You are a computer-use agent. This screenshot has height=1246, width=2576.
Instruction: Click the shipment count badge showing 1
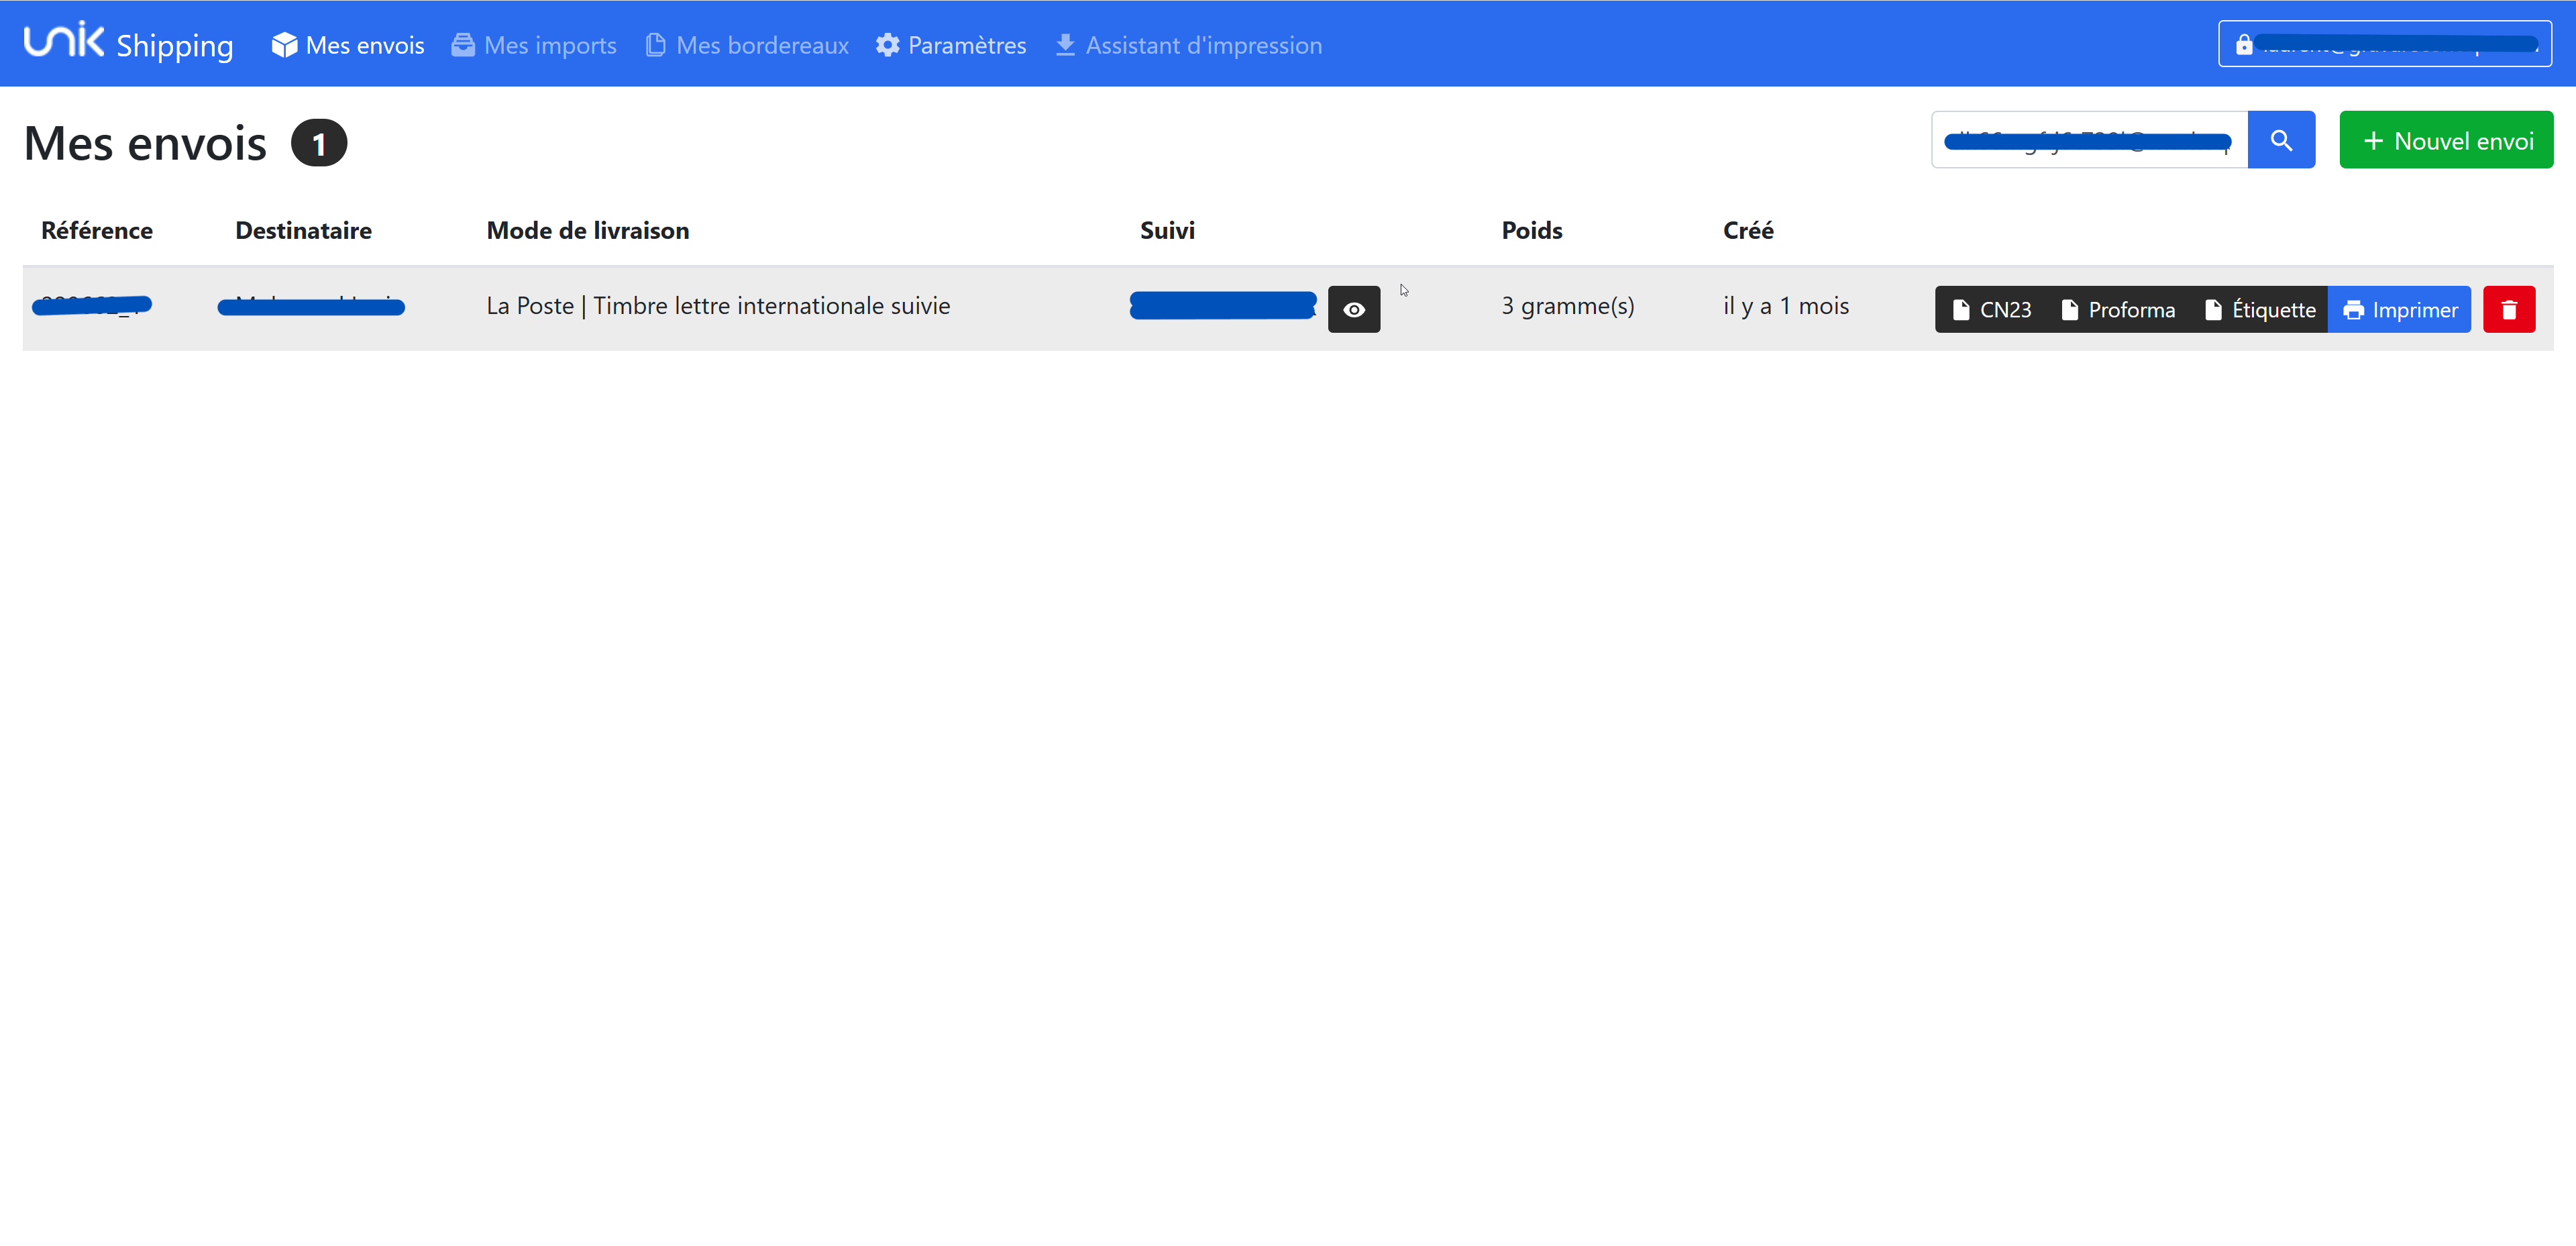click(x=319, y=143)
